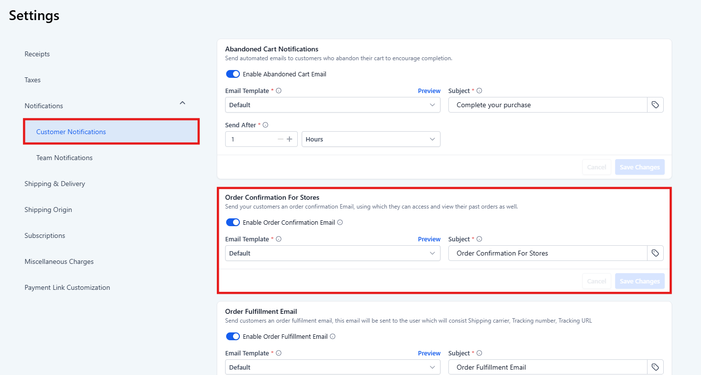Screen dimensions: 701x375
Task: Open the Hours time unit dropdown
Action: coord(370,140)
